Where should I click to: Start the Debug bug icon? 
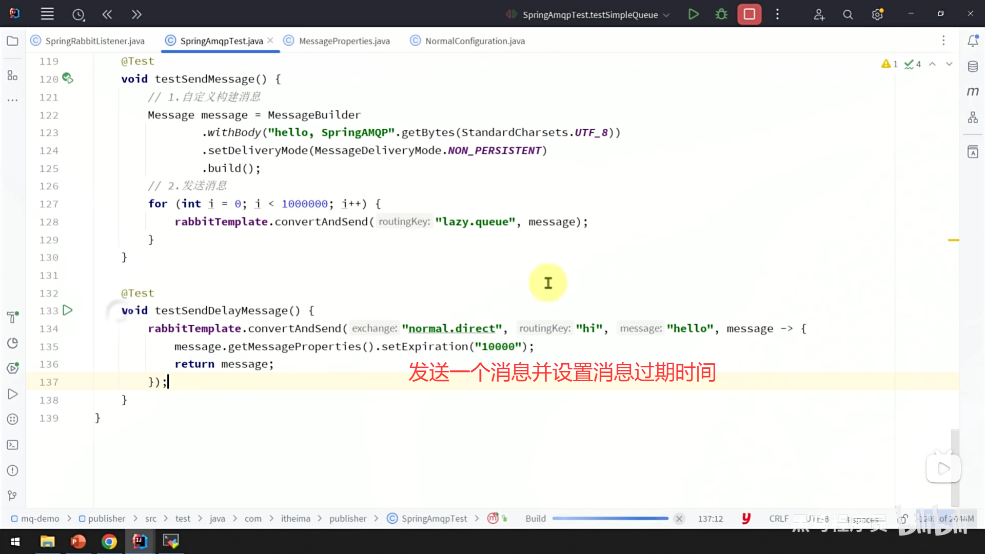pos(721,14)
